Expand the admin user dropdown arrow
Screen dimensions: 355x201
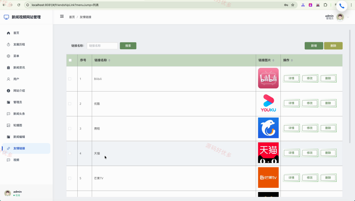click(348, 17)
